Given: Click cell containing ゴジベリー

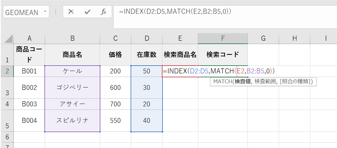Looking at the screenshot, I should (x=72, y=88).
